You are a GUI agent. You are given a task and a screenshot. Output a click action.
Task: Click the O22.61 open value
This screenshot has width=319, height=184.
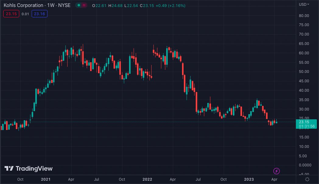99,6
